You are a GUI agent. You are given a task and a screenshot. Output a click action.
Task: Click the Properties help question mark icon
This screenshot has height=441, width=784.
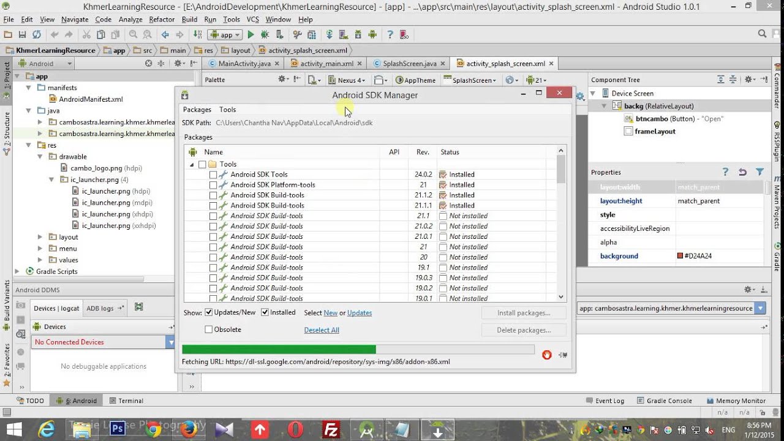pyautogui.click(x=725, y=172)
